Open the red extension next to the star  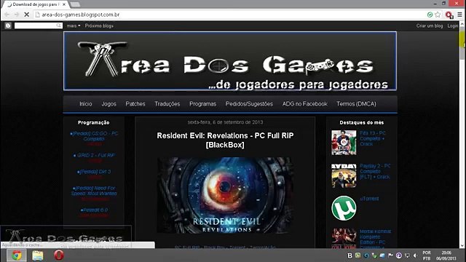[x=449, y=15]
